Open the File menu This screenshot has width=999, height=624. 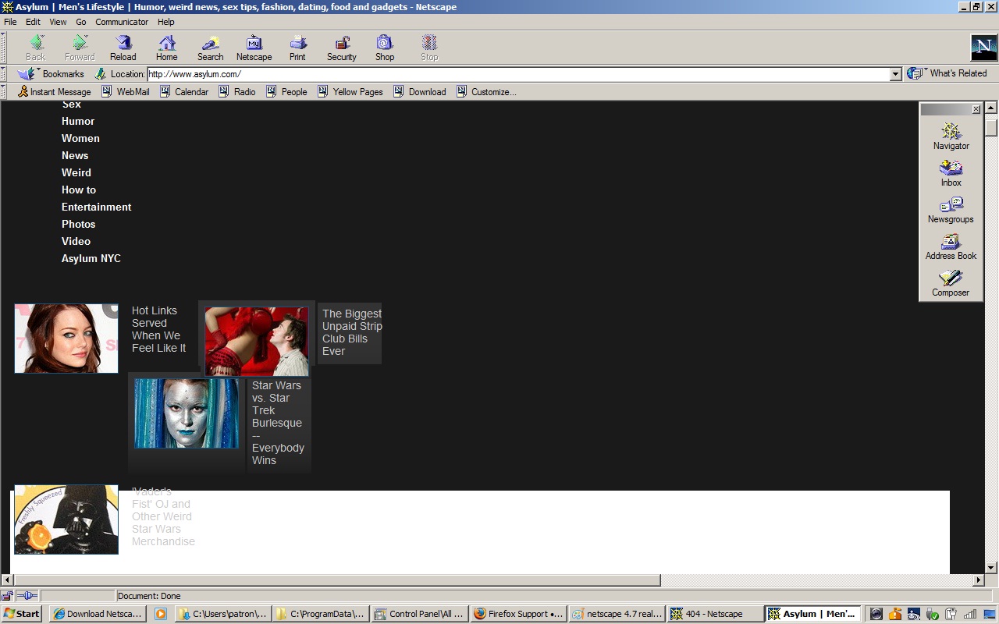(10, 22)
